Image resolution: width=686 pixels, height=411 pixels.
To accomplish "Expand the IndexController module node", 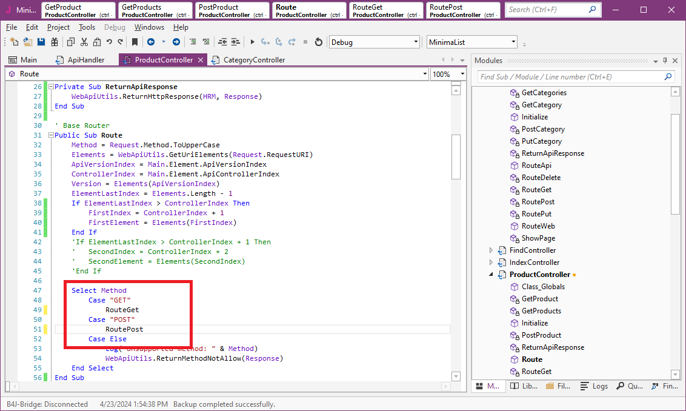I will pyautogui.click(x=491, y=262).
